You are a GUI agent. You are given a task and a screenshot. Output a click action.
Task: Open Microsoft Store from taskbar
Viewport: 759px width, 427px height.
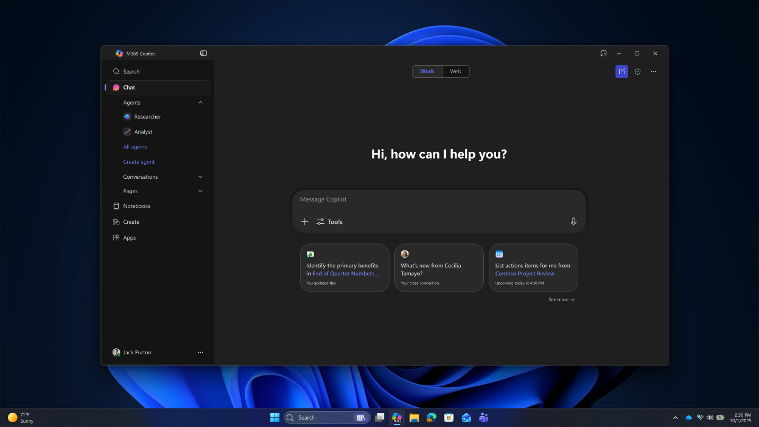coord(449,417)
